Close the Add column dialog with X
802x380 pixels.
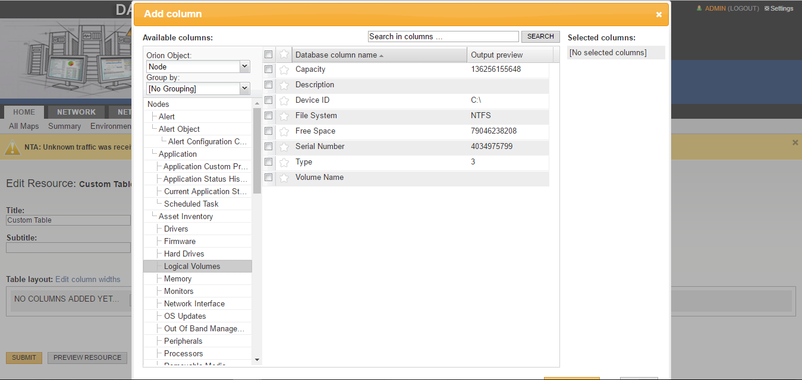(659, 14)
